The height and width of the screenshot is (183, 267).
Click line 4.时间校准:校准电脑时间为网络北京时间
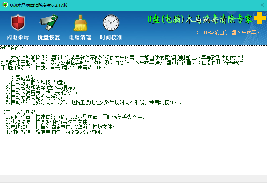54,132
